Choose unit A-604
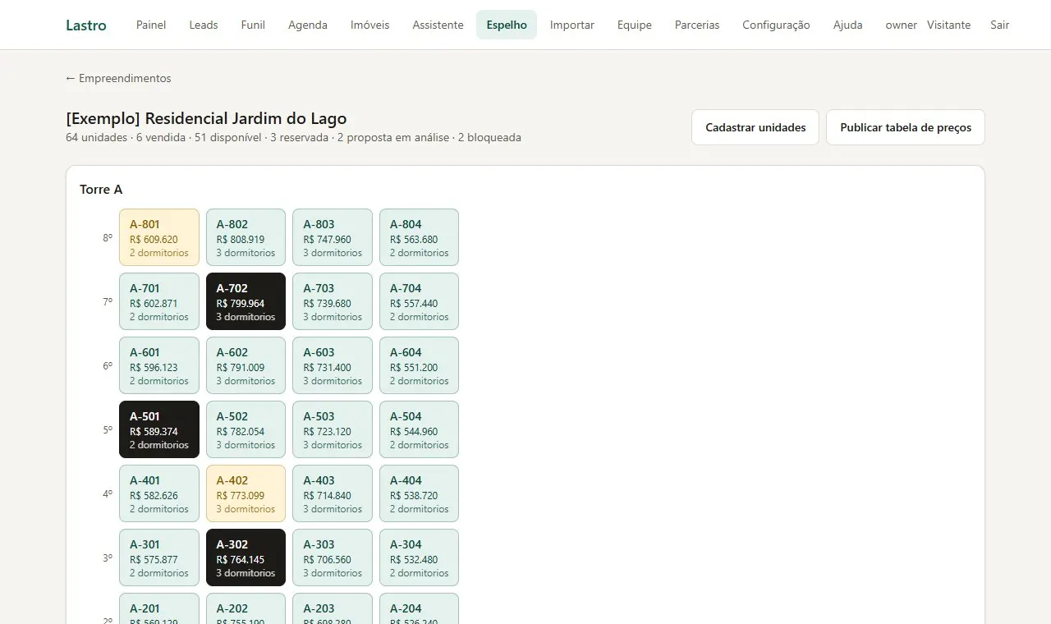This screenshot has width=1051, height=624. point(419,365)
